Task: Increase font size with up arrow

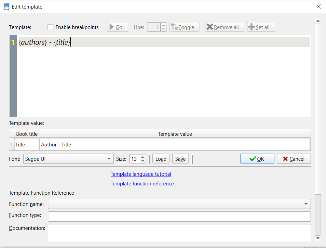Action: (143, 157)
